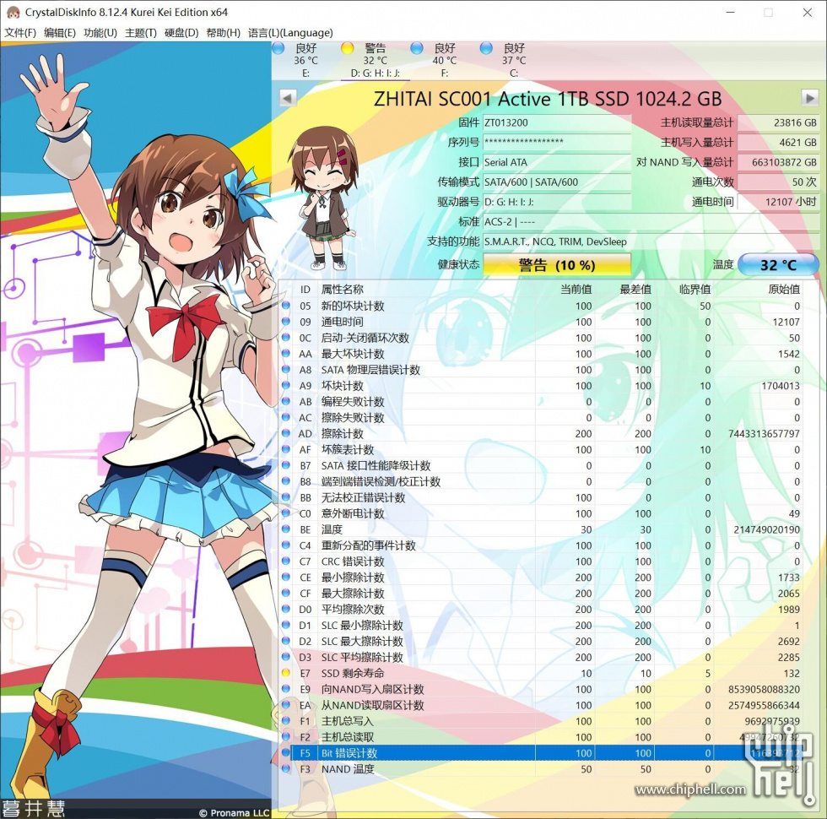The width and height of the screenshot is (827, 819).
Task: Click the firmware field ZT013200
Action: coord(557,122)
